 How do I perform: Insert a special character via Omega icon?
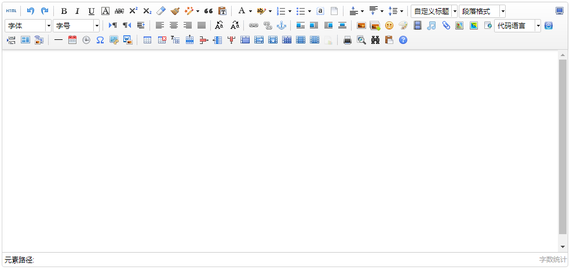pyautogui.click(x=100, y=40)
